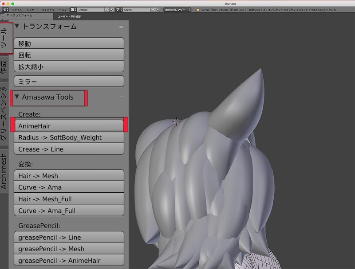Open the Info editor type selector icon
This screenshot has height=269, width=355.
[x=5, y=10]
